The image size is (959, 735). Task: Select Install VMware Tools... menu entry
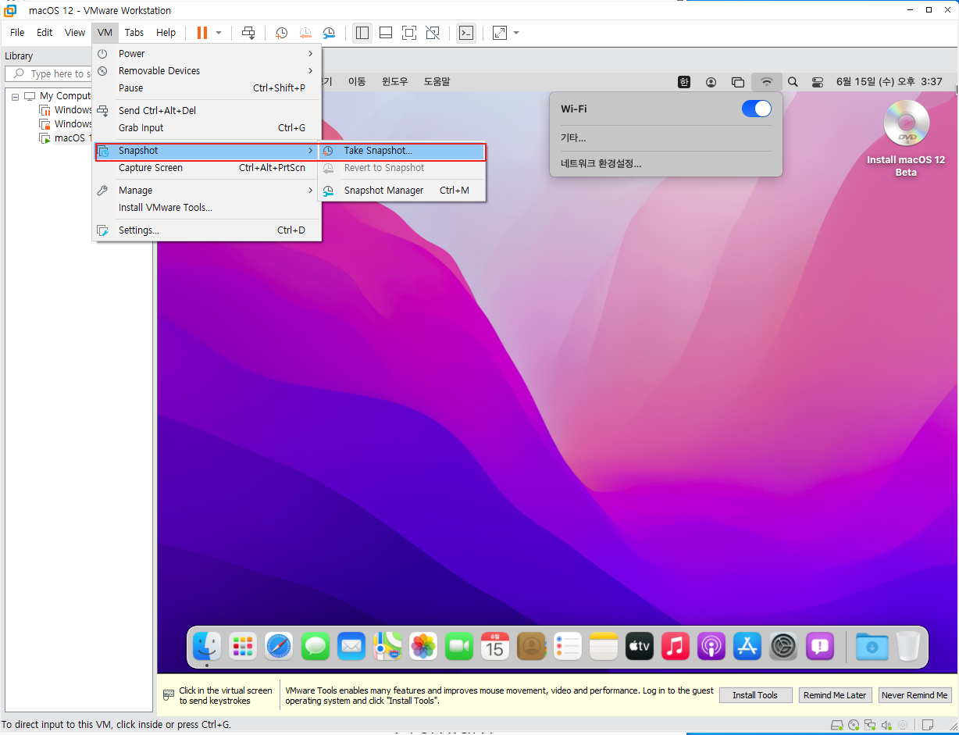pos(207,208)
